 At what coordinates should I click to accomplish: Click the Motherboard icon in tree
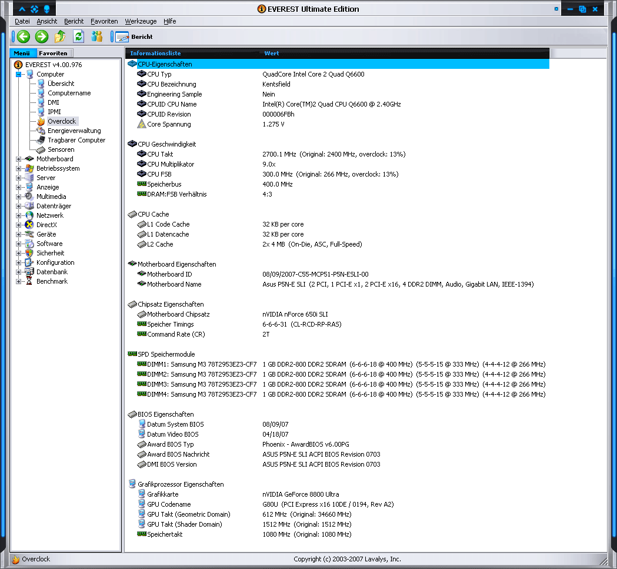coord(29,159)
